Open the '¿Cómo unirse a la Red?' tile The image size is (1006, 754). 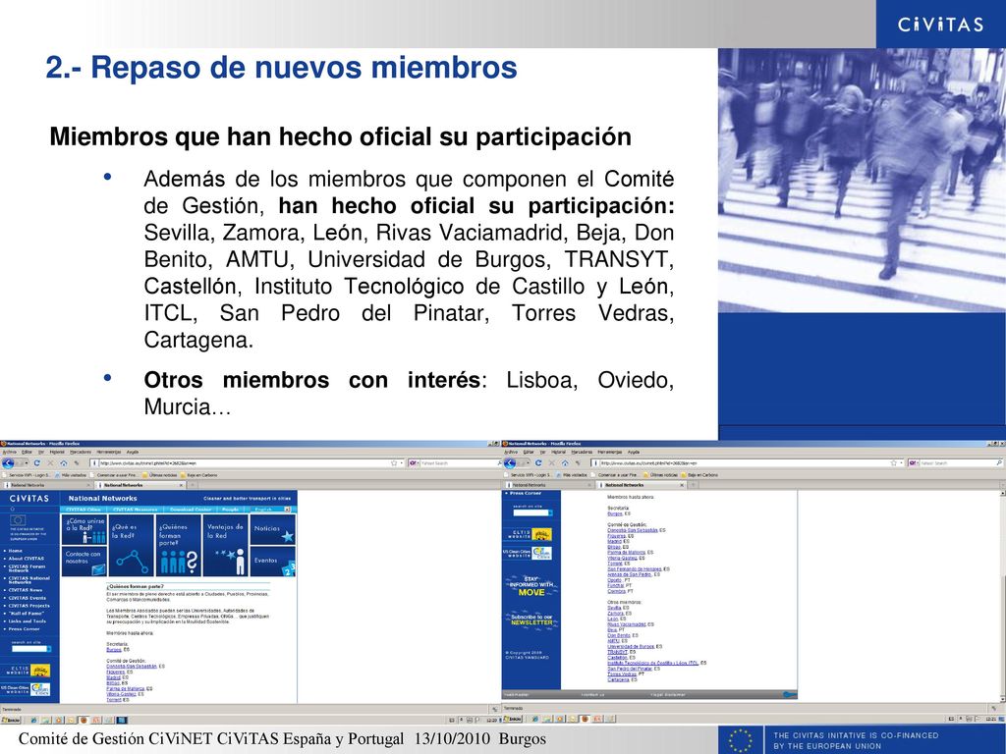coord(84,529)
